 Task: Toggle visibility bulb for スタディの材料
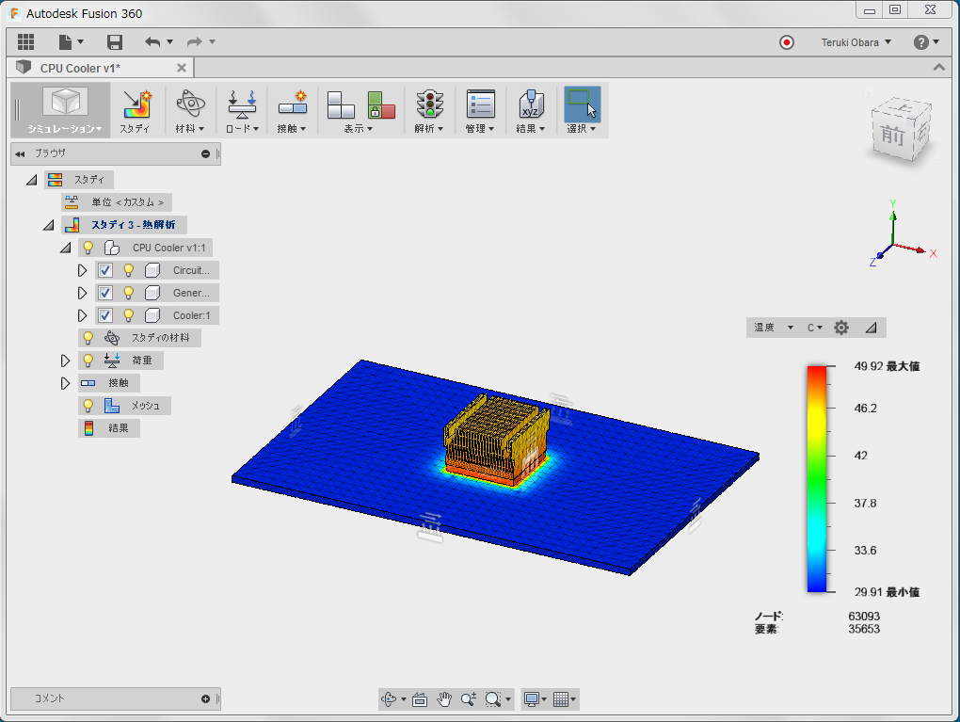coord(88,337)
